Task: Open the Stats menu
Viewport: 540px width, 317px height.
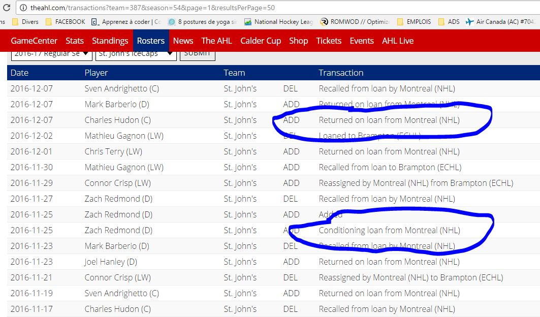Action: point(75,41)
